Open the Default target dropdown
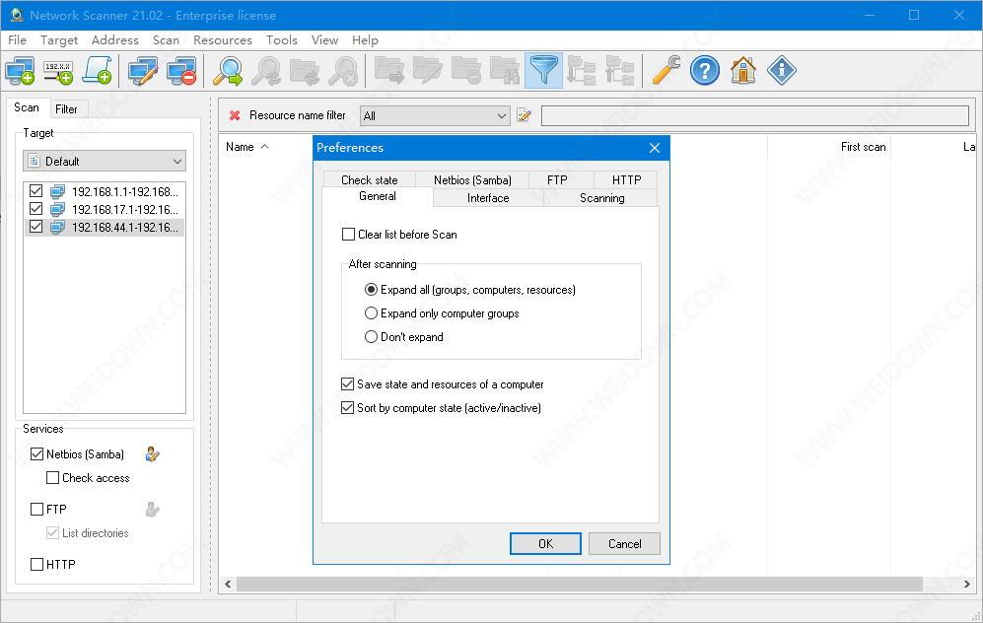The image size is (983, 623). [x=105, y=161]
